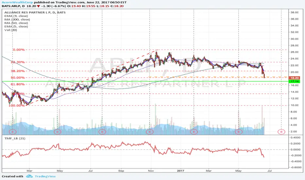
Task: Click the −0.6000 TMF axis value
Action: pos(295,167)
